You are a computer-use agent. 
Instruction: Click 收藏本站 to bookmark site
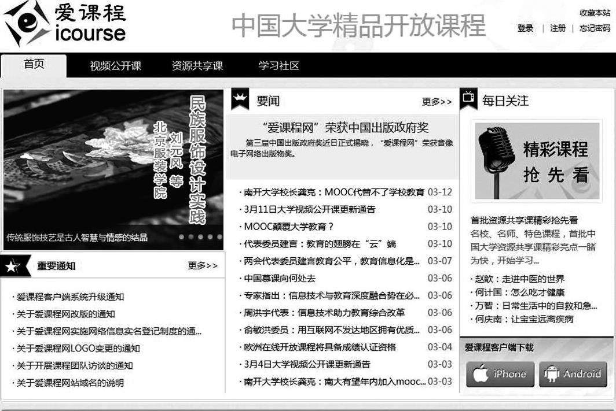click(595, 13)
